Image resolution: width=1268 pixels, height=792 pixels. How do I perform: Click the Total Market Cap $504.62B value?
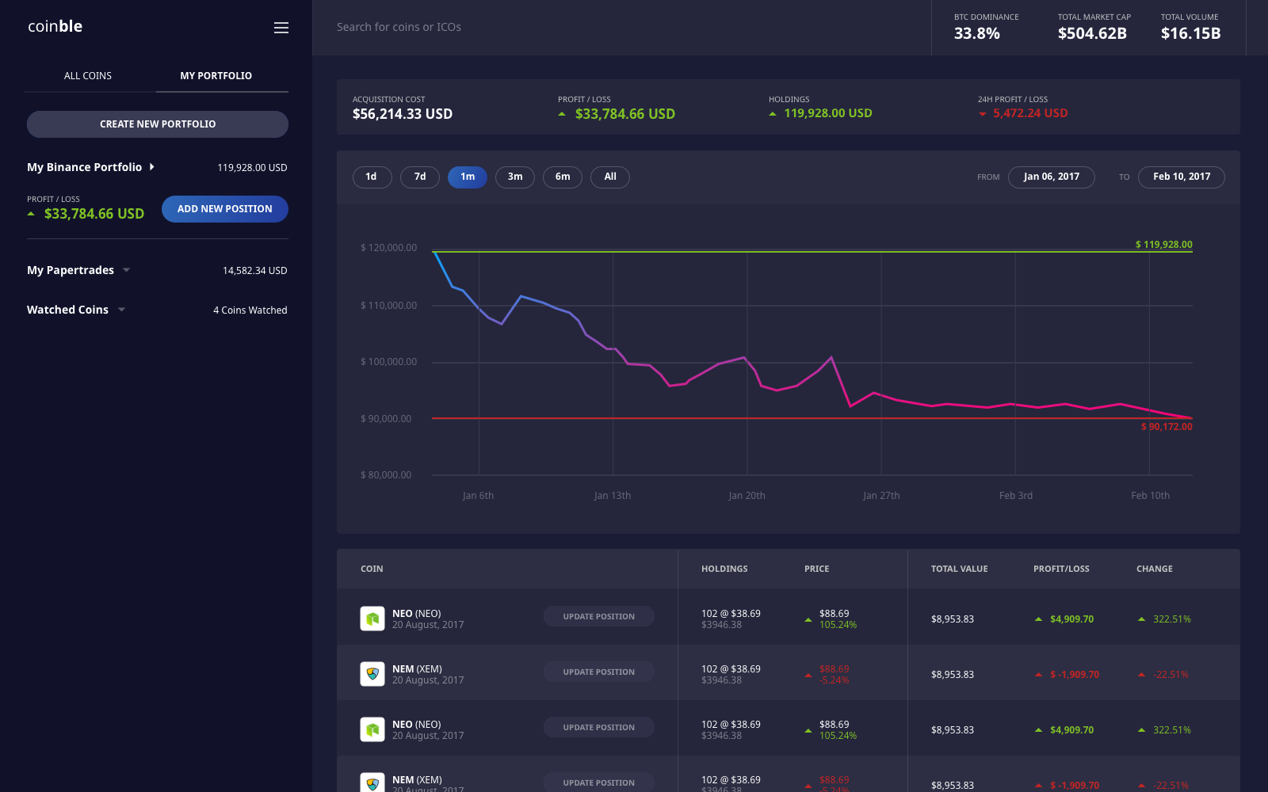pyautogui.click(x=1092, y=33)
